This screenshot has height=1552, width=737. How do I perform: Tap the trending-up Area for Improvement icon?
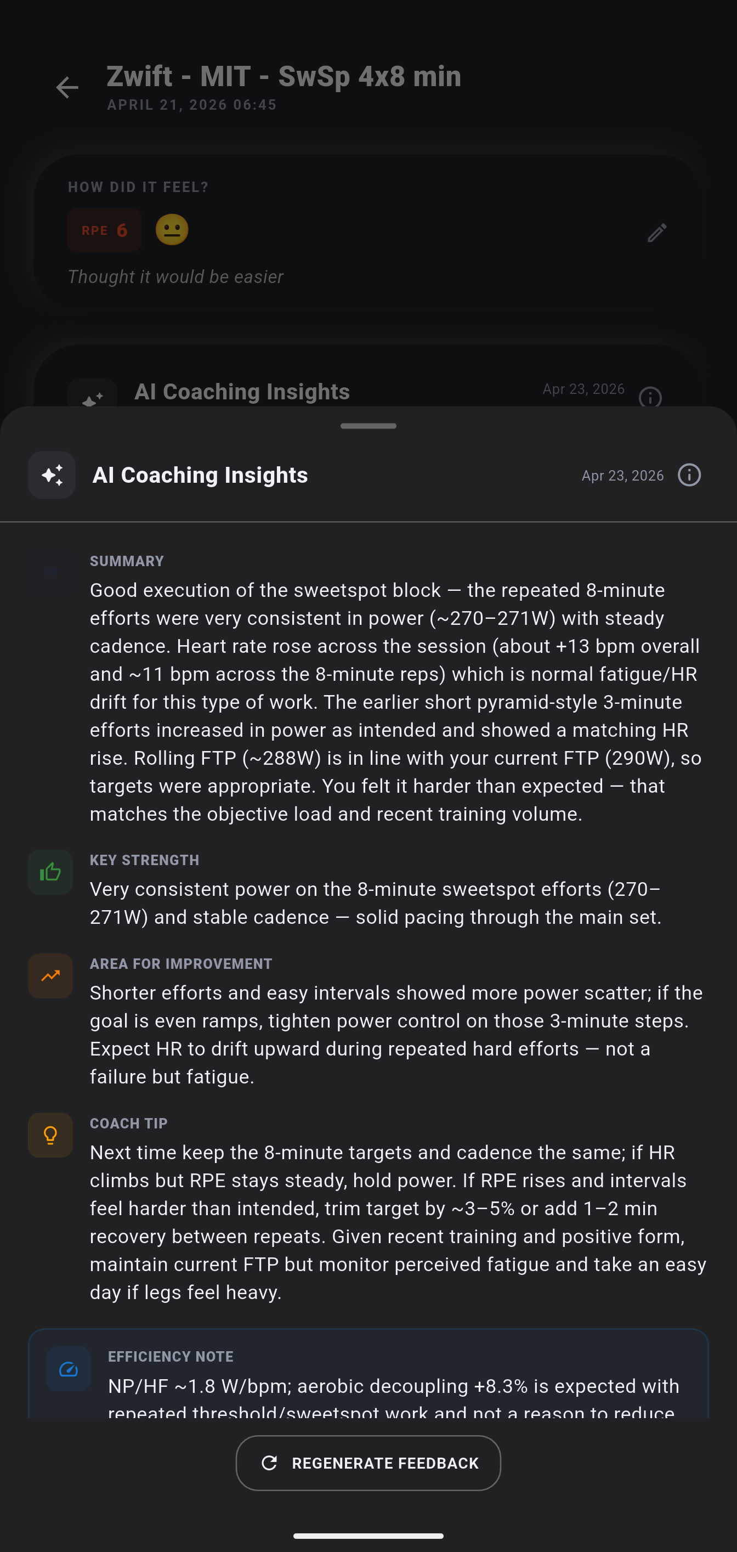pos(50,976)
